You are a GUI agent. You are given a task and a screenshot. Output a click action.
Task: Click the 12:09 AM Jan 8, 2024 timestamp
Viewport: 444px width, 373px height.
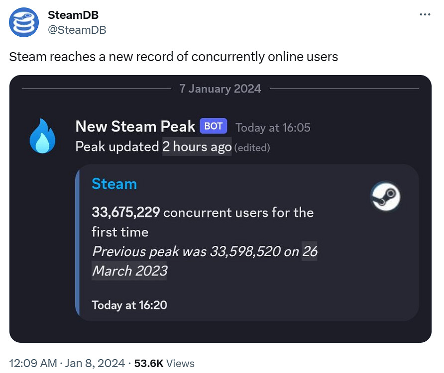[x=67, y=364]
